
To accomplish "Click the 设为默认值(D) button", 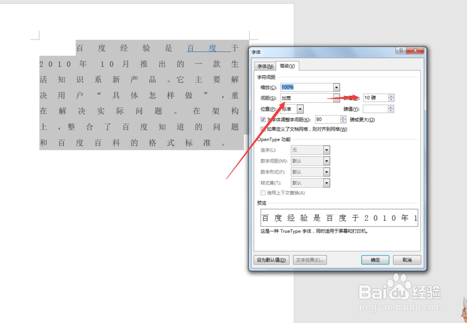I will point(271,260).
